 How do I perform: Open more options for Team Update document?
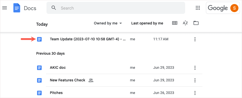pyautogui.click(x=195, y=39)
